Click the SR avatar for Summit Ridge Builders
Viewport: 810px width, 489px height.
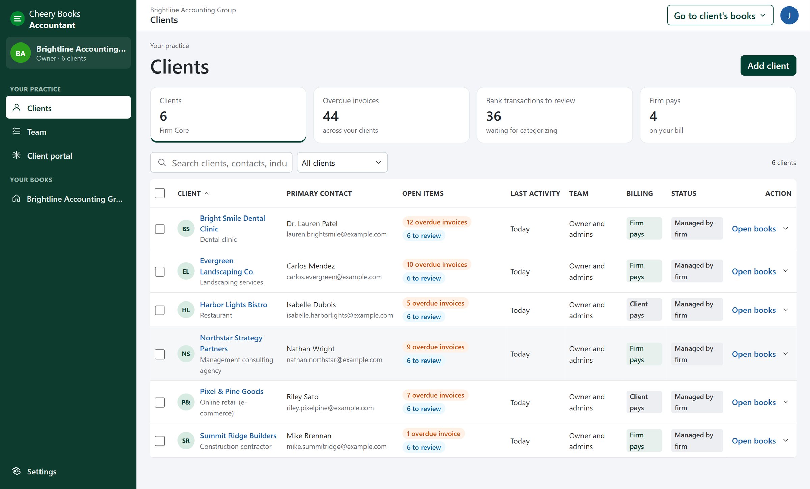(186, 440)
